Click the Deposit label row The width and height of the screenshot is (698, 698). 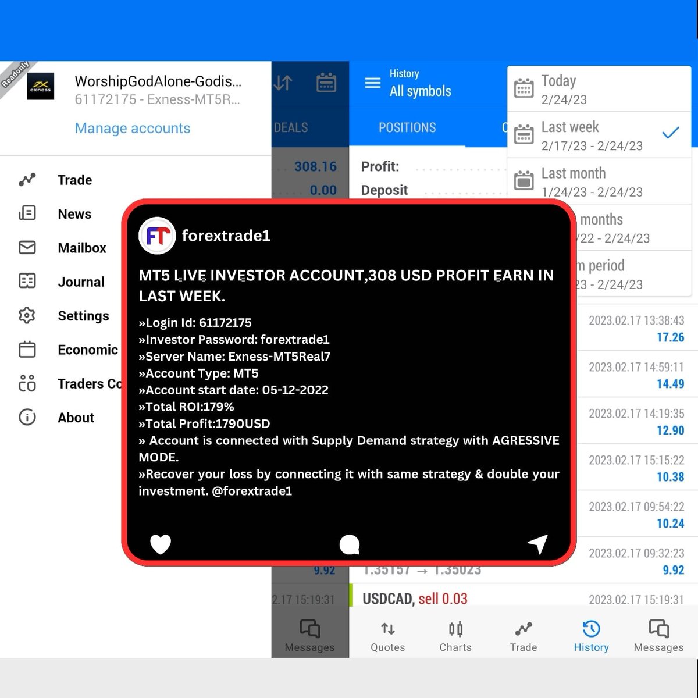384,190
